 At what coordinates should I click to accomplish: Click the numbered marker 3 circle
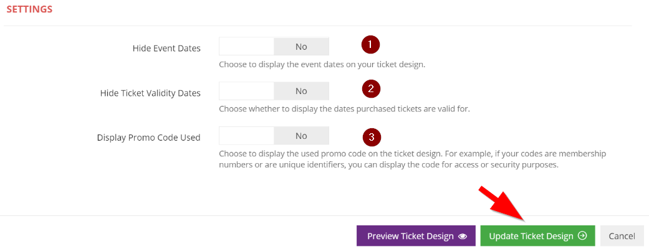point(371,136)
